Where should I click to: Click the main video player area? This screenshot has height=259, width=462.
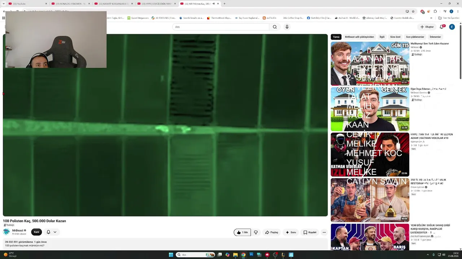(165, 125)
